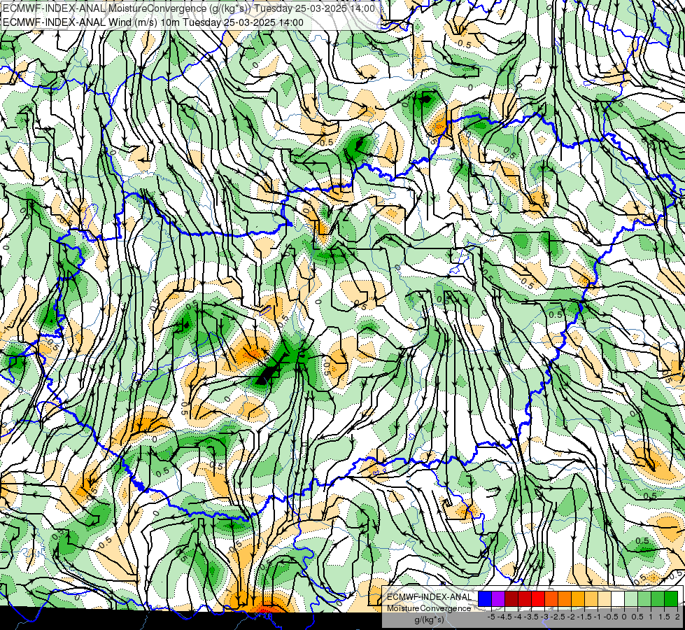Viewport: 685px width, 630px height.
Task: Click the 2 tick label on legend scale
Action: [677, 617]
